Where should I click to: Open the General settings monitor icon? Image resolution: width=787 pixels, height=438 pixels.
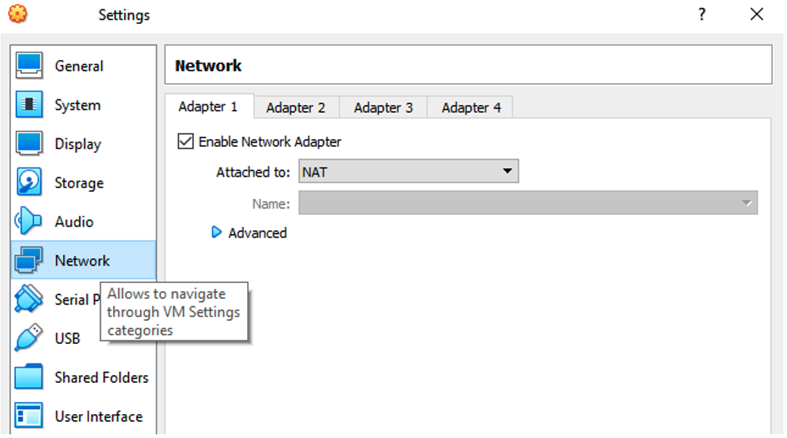28,66
